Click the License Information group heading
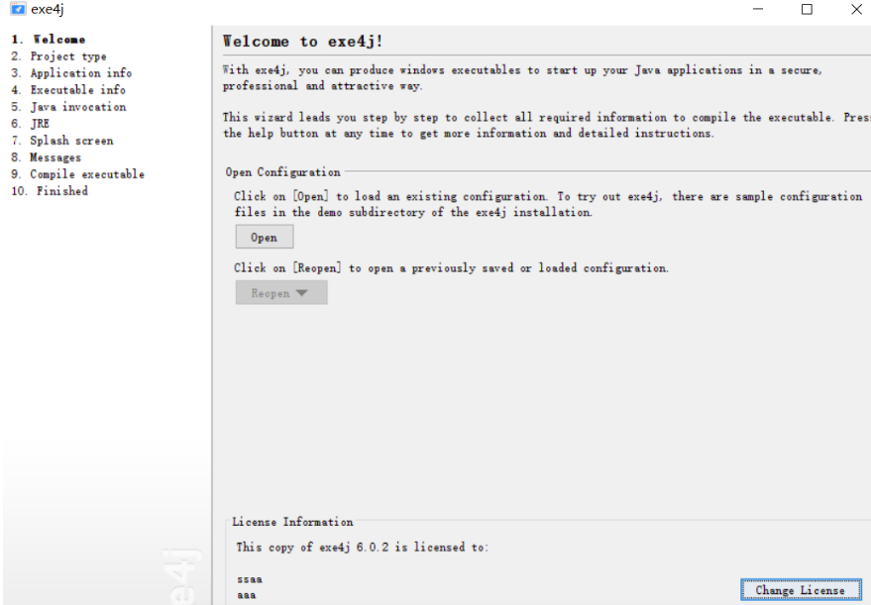The height and width of the screenshot is (605, 871). pos(292,522)
